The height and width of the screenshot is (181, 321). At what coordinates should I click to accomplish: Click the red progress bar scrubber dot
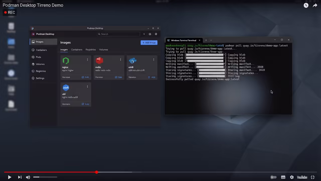(97, 172)
